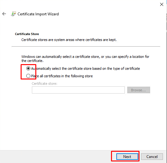This screenshot has height=163, width=167.
Task: Open the Browse… store picker
Action: (x=139, y=90)
